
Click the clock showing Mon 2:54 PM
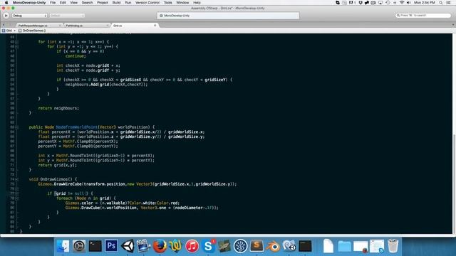[425, 3]
